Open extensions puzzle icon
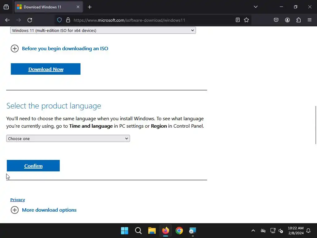This screenshot has width=317, height=238. (299, 20)
